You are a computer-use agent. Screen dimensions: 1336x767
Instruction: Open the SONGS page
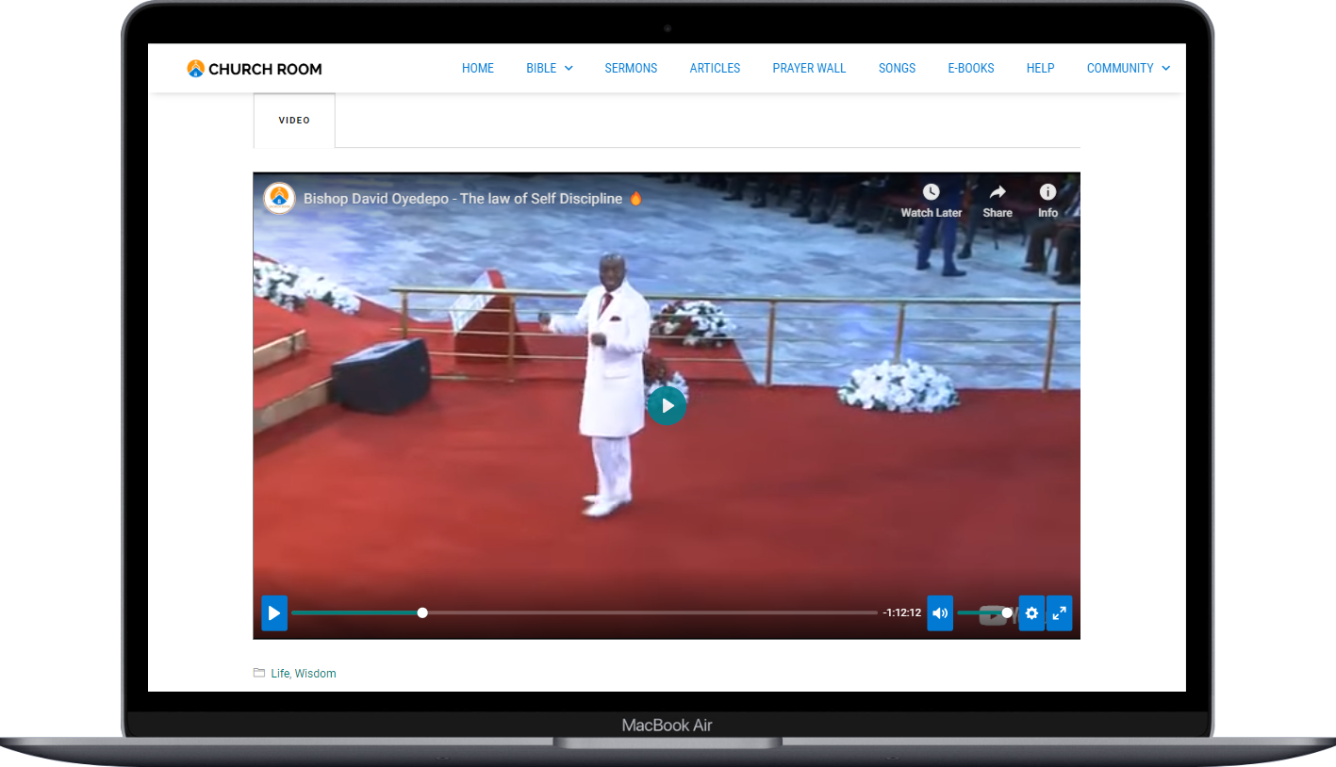[897, 69]
